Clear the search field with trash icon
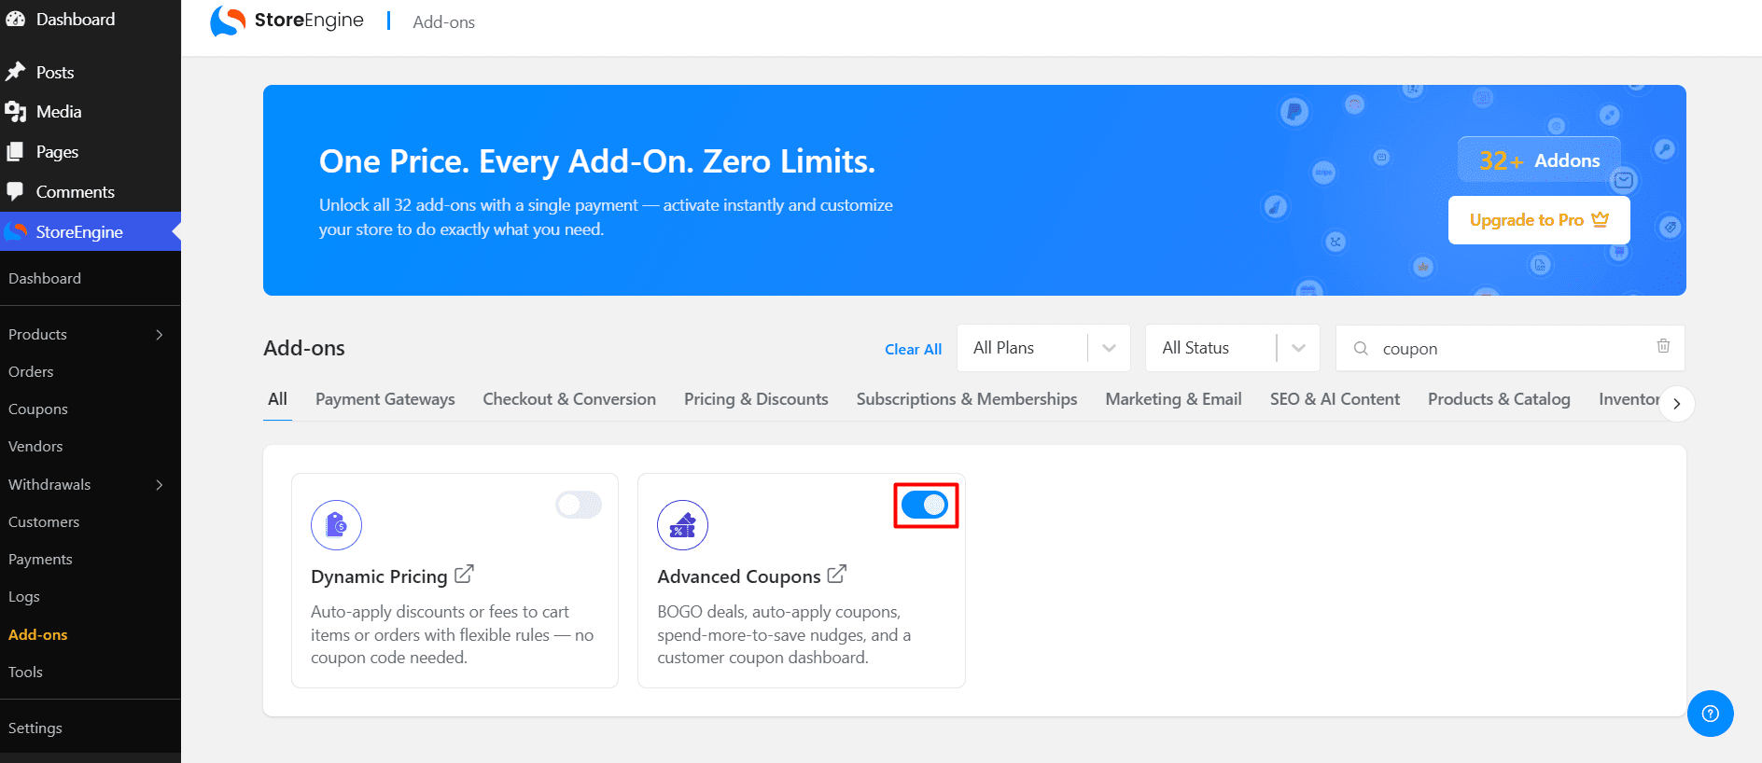Viewport: 1762px width, 763px height. (1663, 346)
